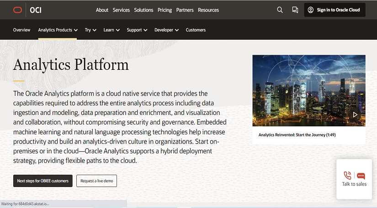Open the About menu
This screenshot has width=377, height=208.
(x=102, y=10)
